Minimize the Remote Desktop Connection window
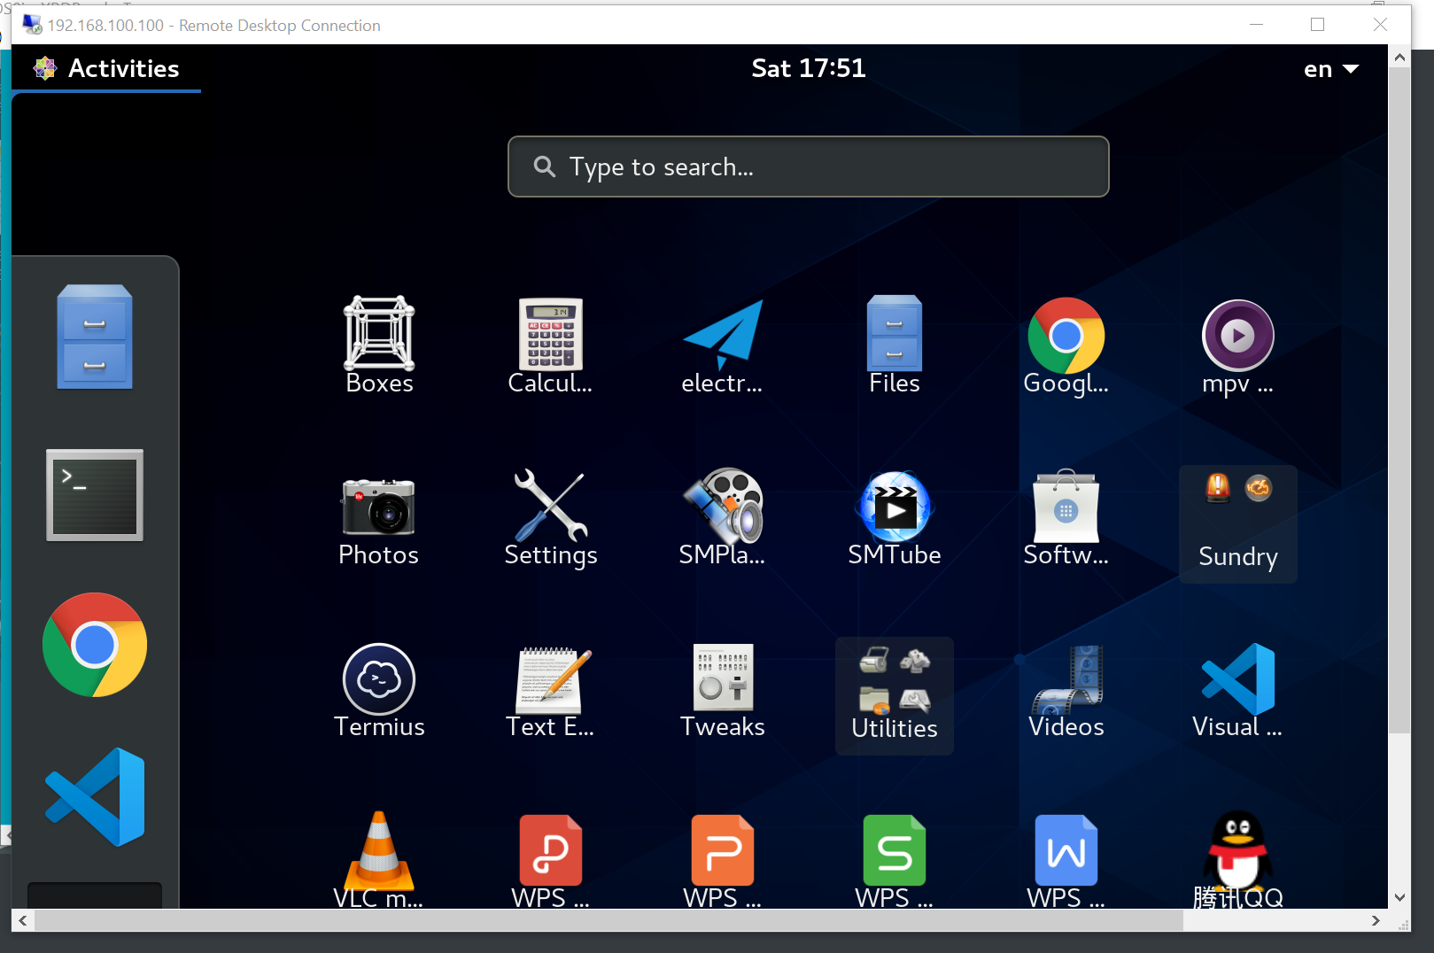 point(1256,25)
